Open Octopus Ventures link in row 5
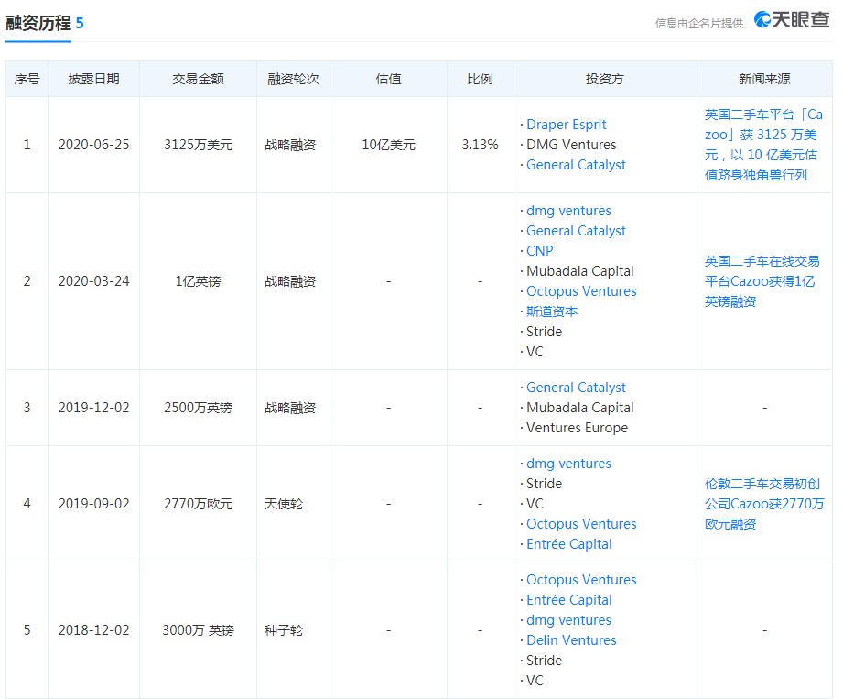Viewport: 843px width, 699px height. 581,580
